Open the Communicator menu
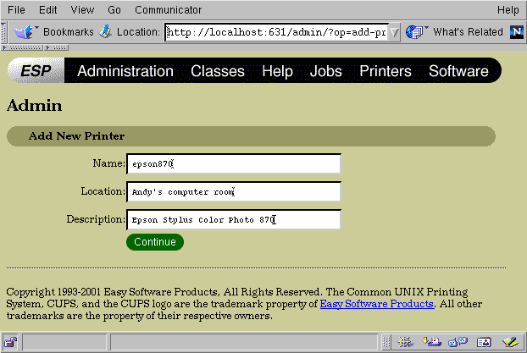Image resolution: width=527 pixels, height=353 pixels. tap(168, 10)
